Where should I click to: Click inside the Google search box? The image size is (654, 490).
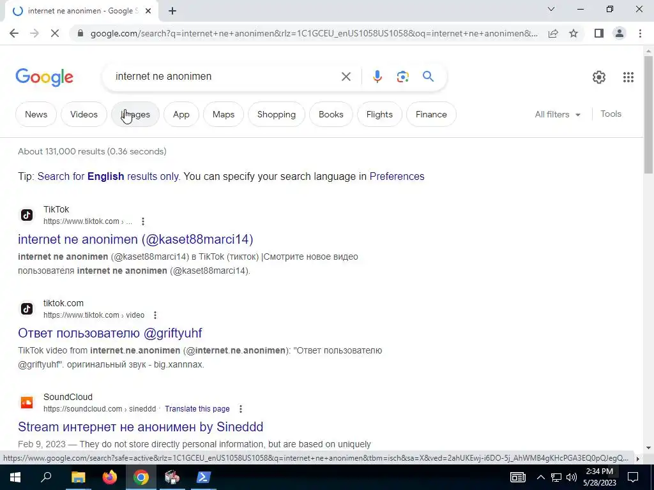tap(225, 77)
